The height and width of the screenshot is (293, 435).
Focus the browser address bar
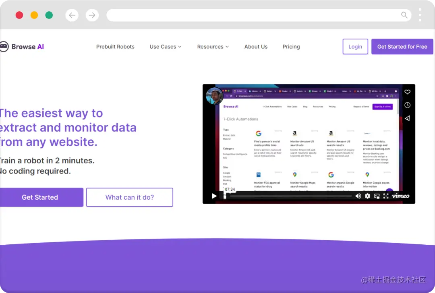259,15
